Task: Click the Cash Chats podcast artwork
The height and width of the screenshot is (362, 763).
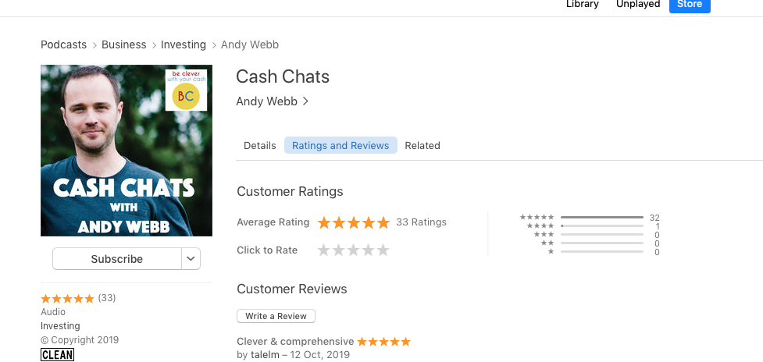Action: tap(127, 151)
